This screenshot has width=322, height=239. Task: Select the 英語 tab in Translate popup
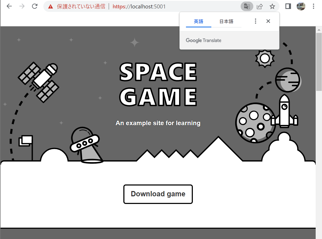(x=199, y=21)
